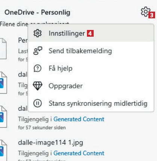Click the image file icon above 57 sekunder
Viewport: 157px width, 161px height.
click(3, 116)
